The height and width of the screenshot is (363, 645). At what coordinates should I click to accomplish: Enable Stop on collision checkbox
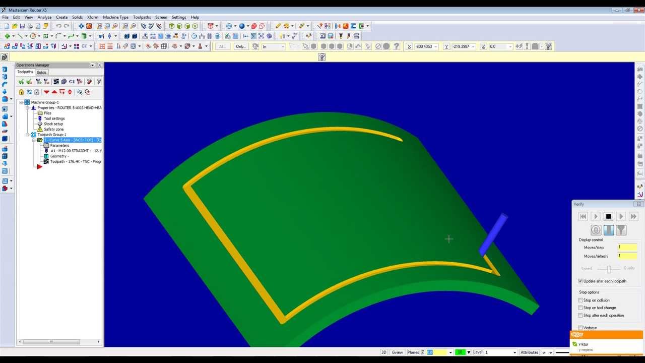point(580,300)
